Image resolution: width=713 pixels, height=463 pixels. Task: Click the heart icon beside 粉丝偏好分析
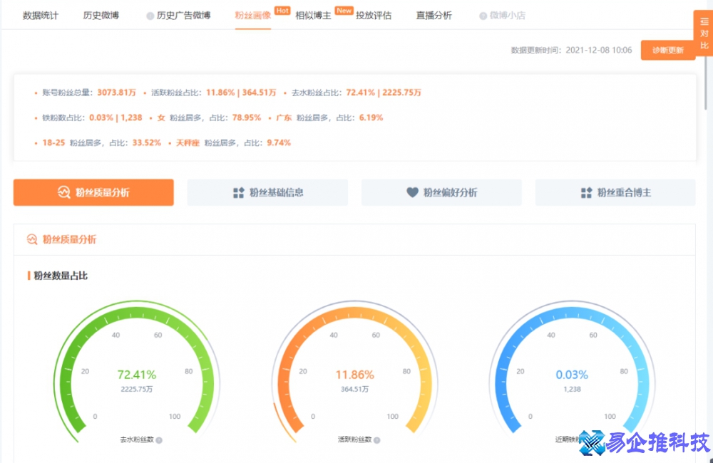coord(412,192)
